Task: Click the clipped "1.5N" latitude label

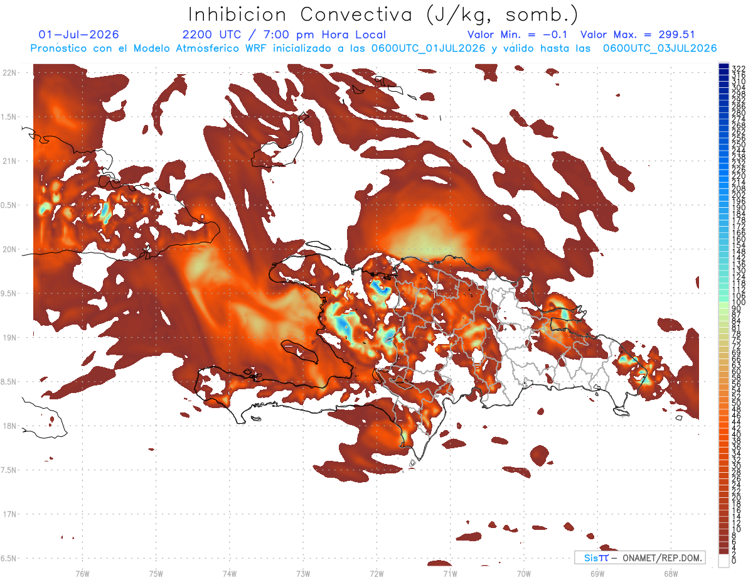Action: coord(9,117)
